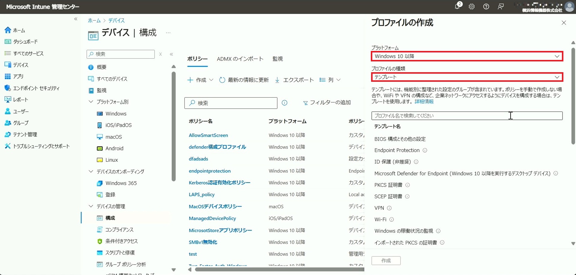
Task: Click info icon next to SCEP 証明書
Action: pyautogui.click(x=407, y=197)
